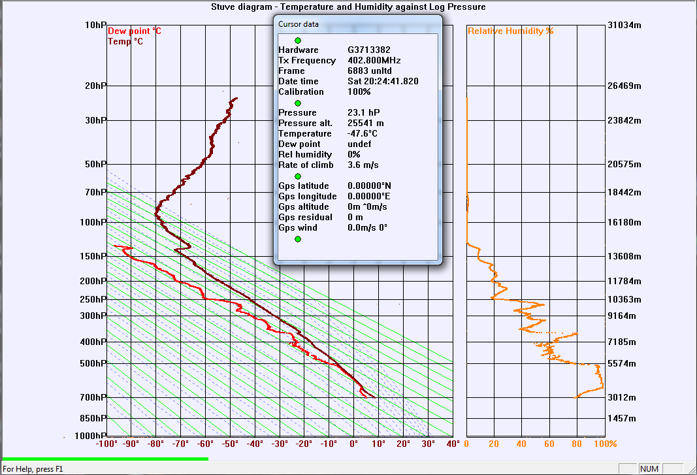
Task: Click the '1457m' altitude axis label
Action: (622, 418)
